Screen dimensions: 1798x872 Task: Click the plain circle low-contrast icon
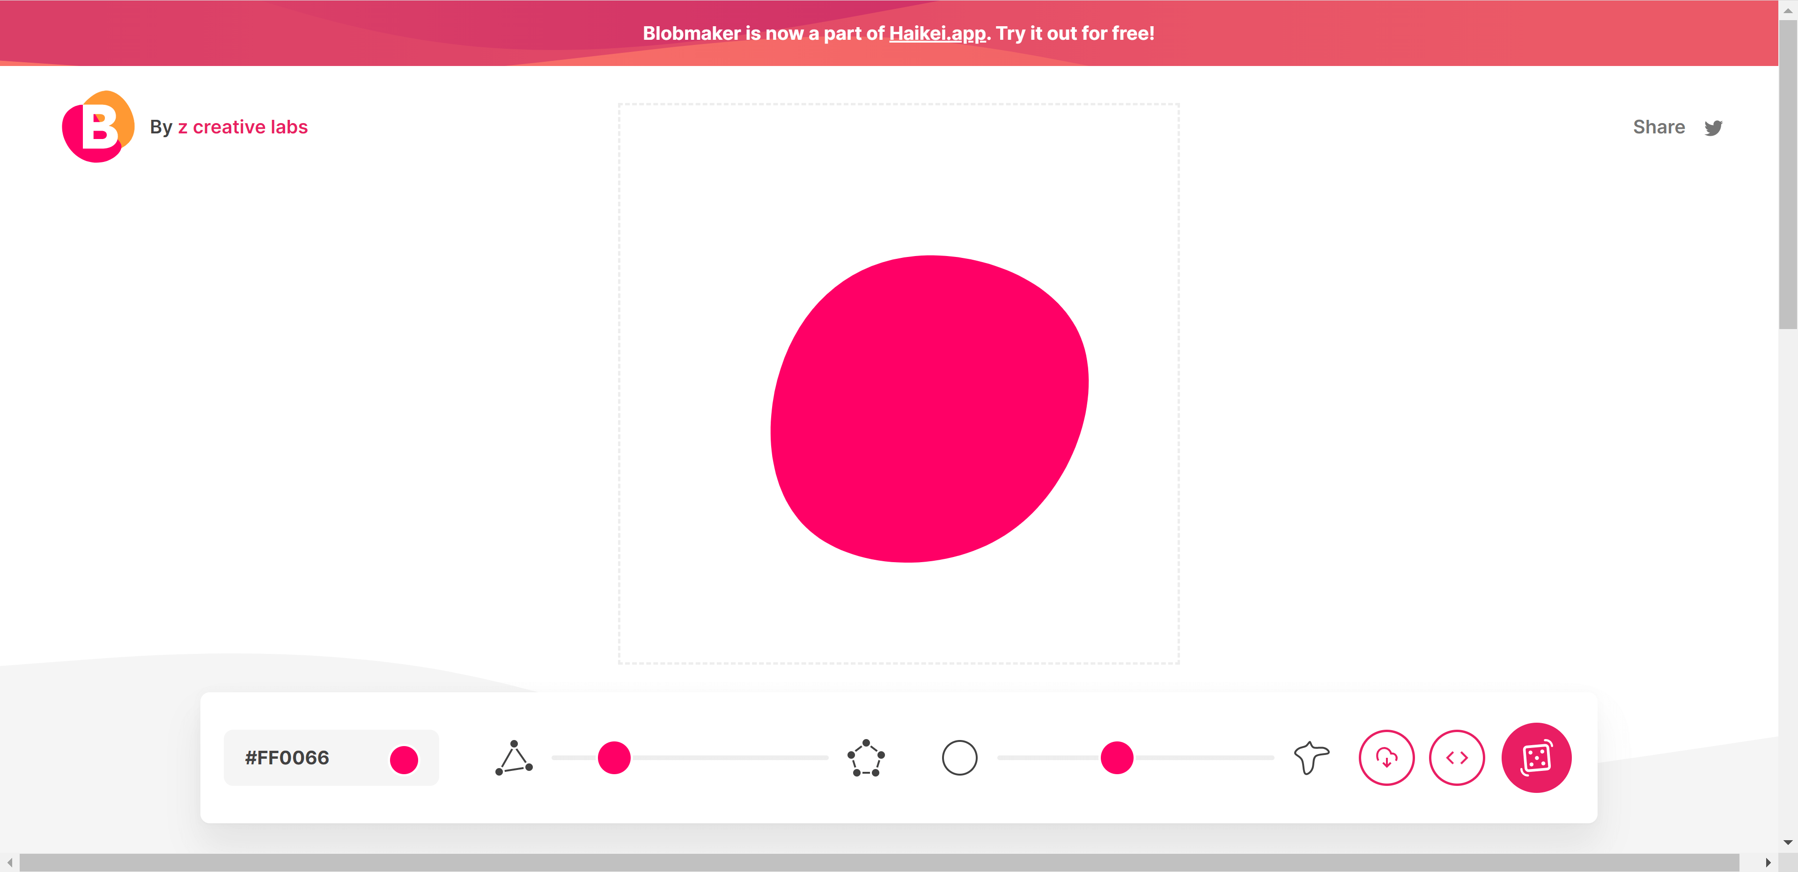pos(959,758)
